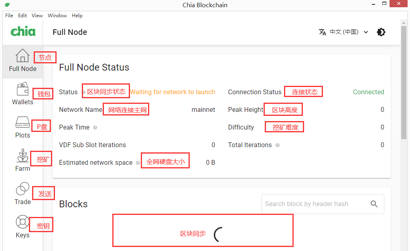Click the vertical scrollbar thumb
The image size is (410, 251).
(x=404, y=80)
